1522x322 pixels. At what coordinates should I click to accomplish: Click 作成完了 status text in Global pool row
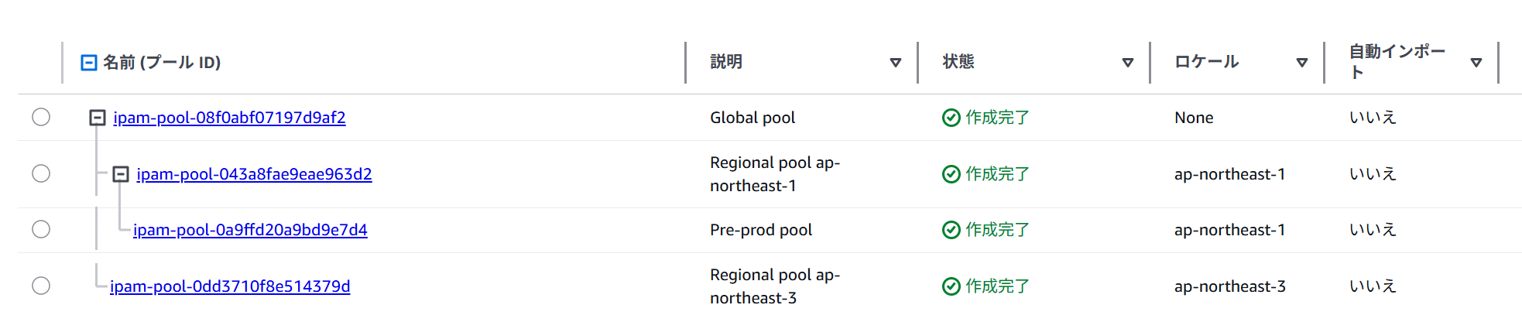(997, 118)
